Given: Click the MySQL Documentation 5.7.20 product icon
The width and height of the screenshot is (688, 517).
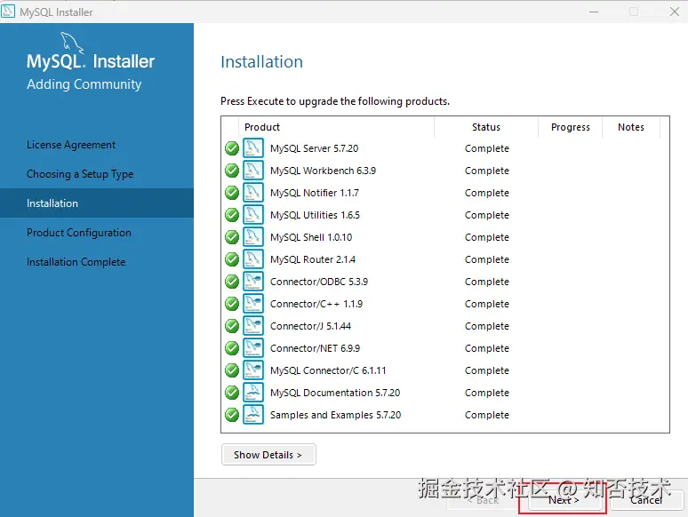Looking at the screenshot, I should pyautogui.click(x=253, y=393).
